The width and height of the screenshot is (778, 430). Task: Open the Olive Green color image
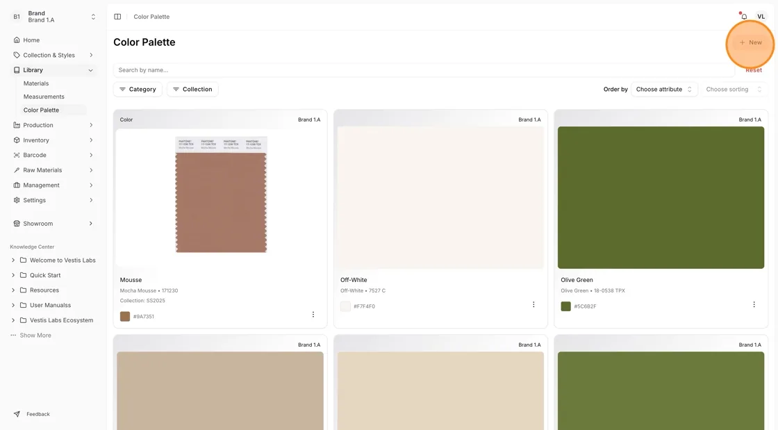click(x=661, y=197)
